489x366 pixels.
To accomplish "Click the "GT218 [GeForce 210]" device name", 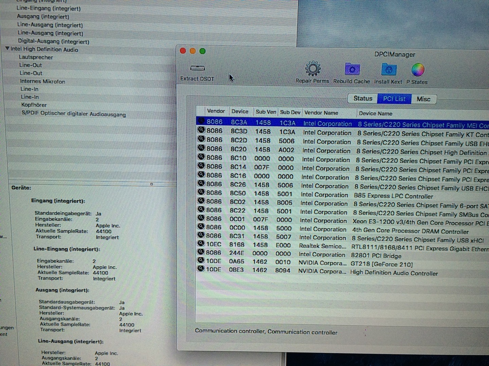I will click(x=382, y=264).
